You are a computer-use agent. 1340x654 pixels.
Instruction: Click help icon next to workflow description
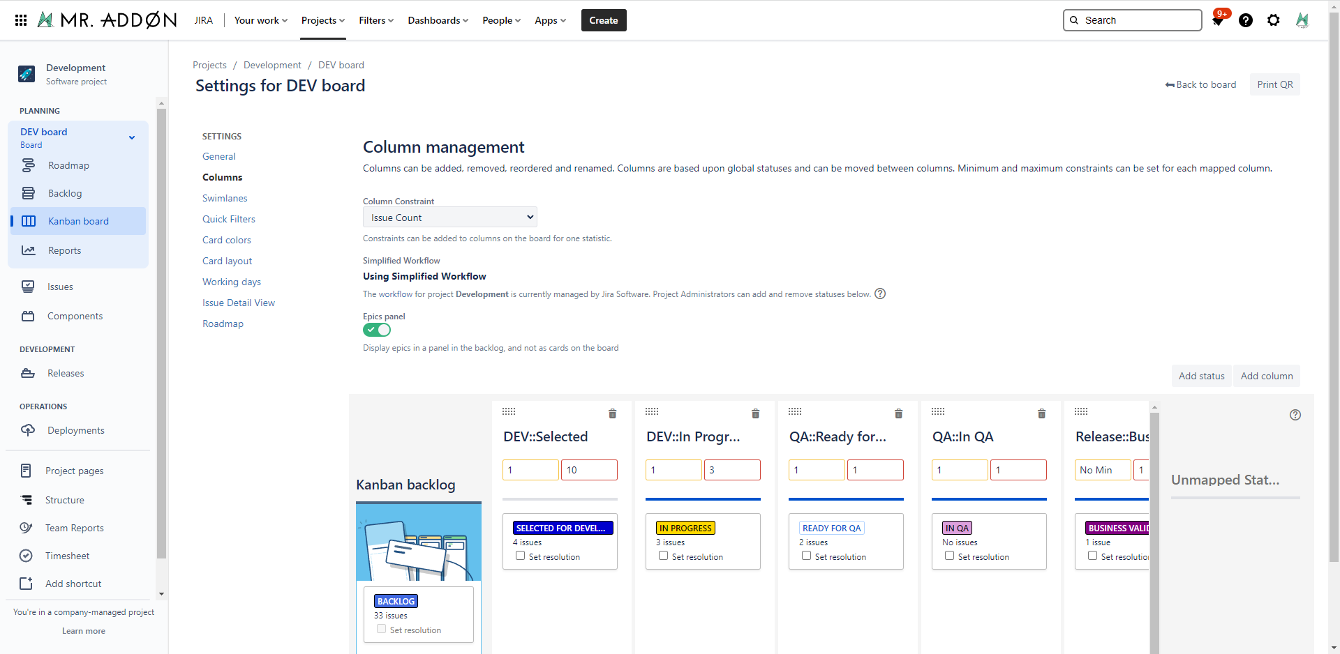(x=880, y=294)
